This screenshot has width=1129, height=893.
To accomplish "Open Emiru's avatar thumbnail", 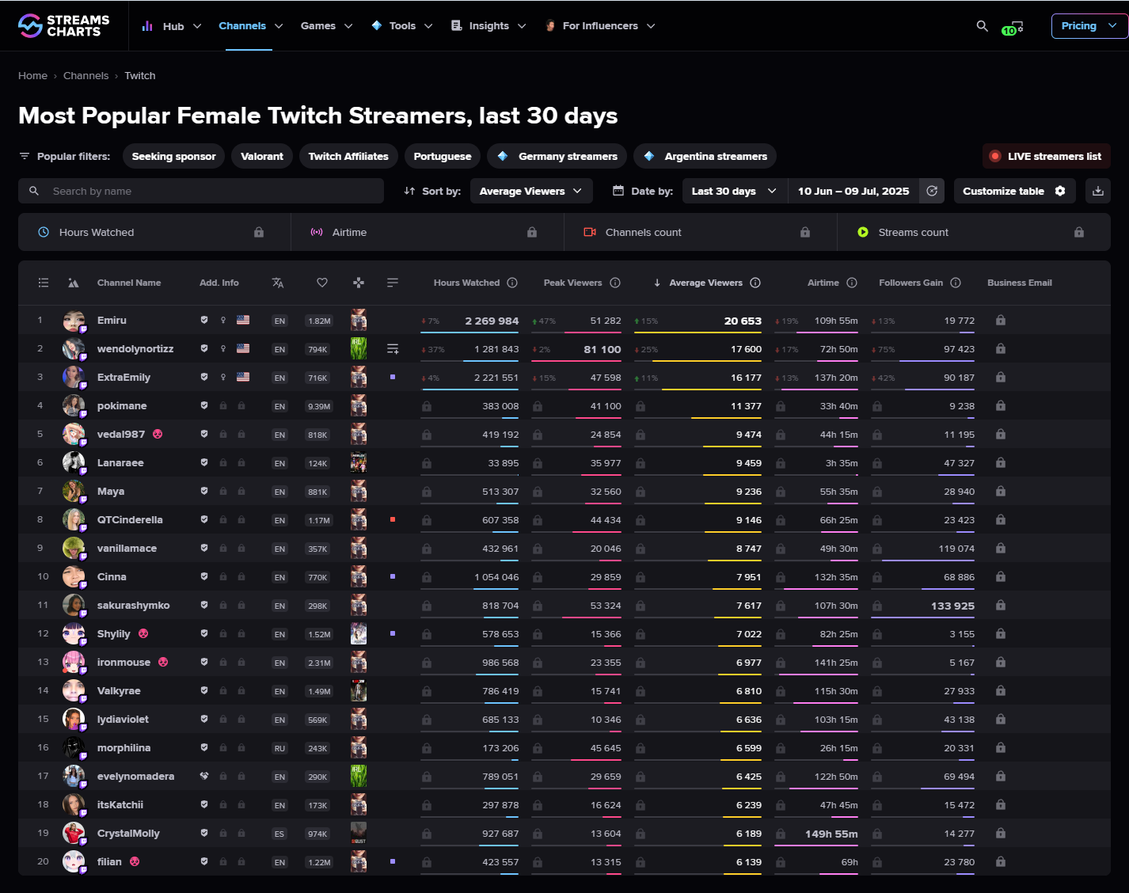I will click(74, 321).
